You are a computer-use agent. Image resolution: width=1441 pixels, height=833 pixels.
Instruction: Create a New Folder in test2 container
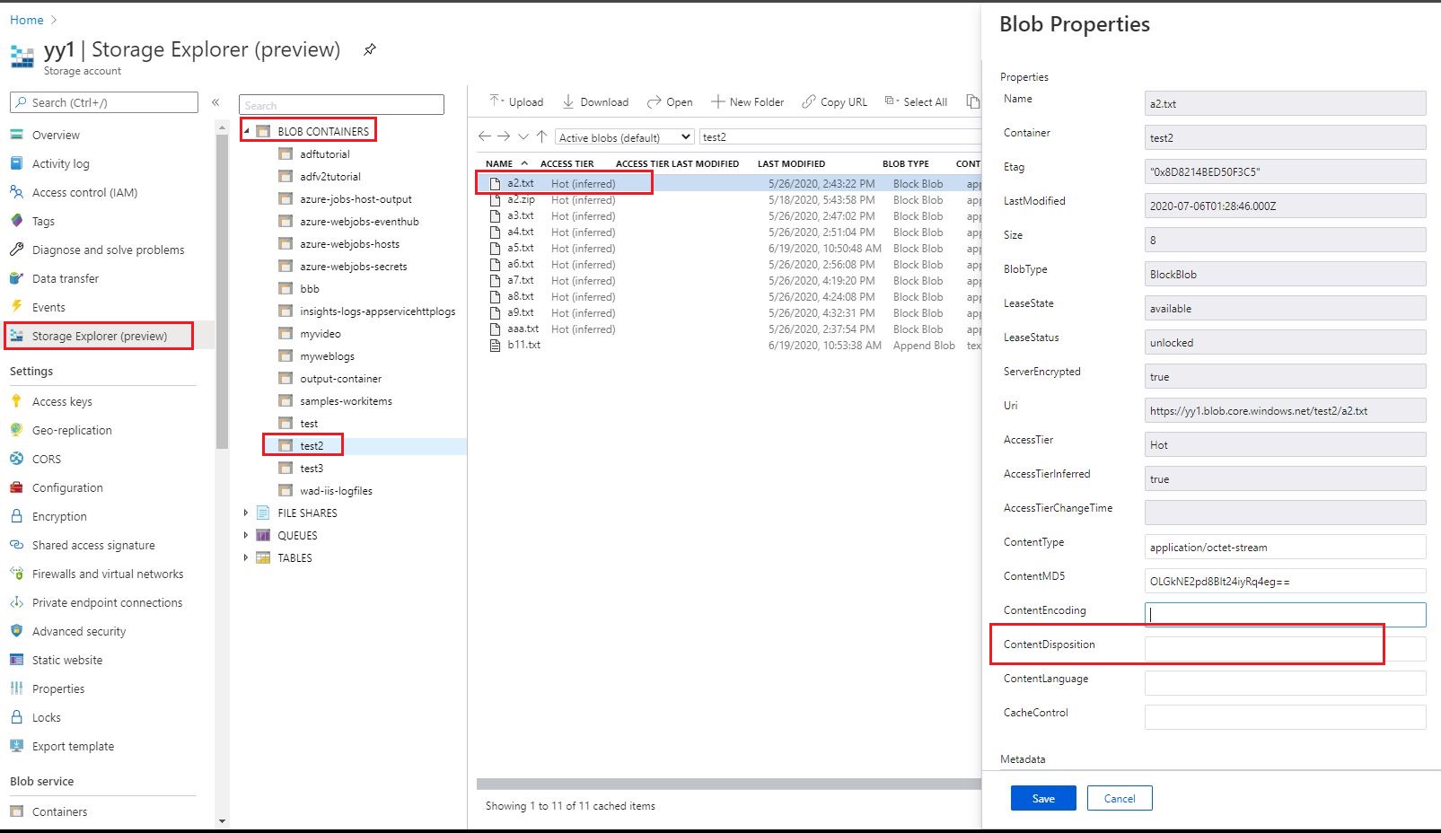748,101
